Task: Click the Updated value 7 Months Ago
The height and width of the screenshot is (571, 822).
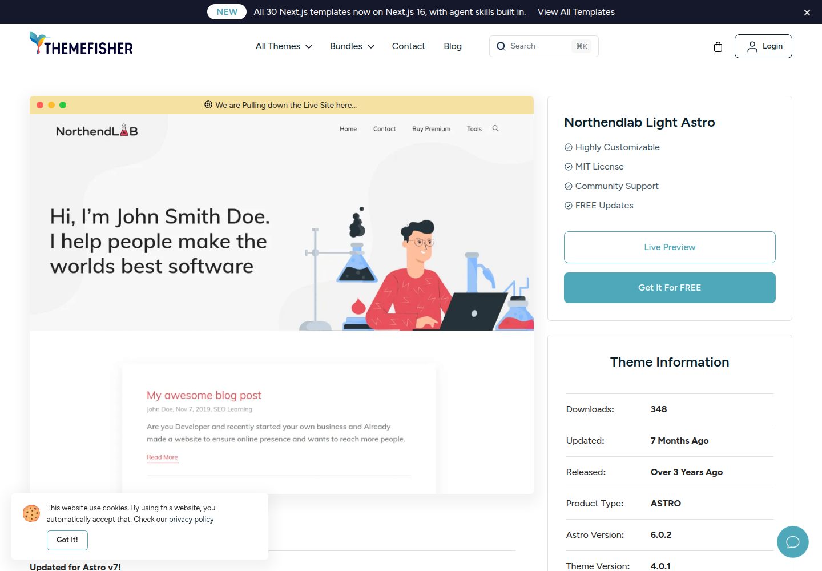Action: [679, 441]
